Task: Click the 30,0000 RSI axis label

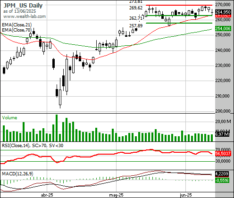Action: coord(223,161)
